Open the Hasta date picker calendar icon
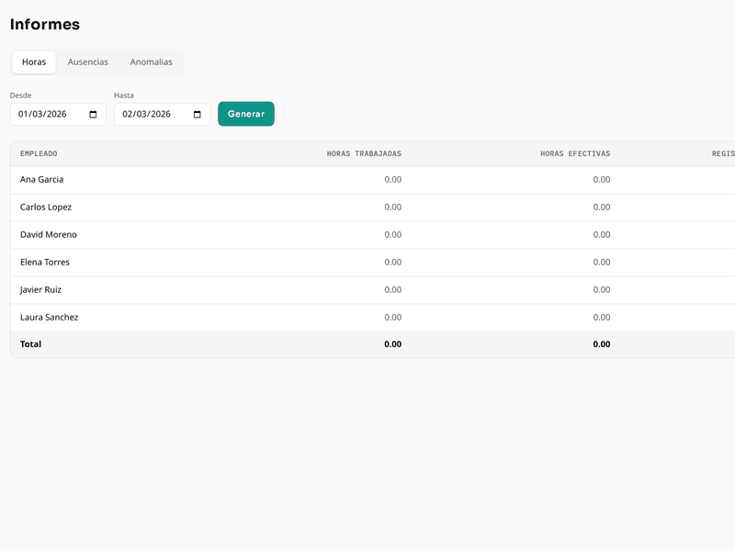Viewport: 735px width, 551px height. (x=198, y=115)
